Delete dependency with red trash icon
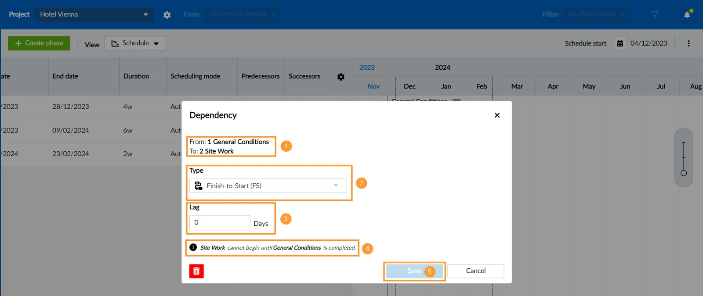The height and width of the screenshot is (296, 703). [x=196, y=271]
